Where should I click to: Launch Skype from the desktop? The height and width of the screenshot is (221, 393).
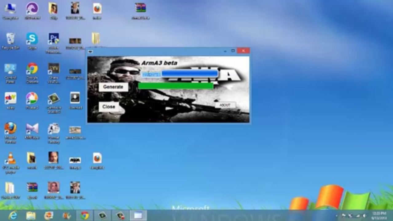pos(32,41)
